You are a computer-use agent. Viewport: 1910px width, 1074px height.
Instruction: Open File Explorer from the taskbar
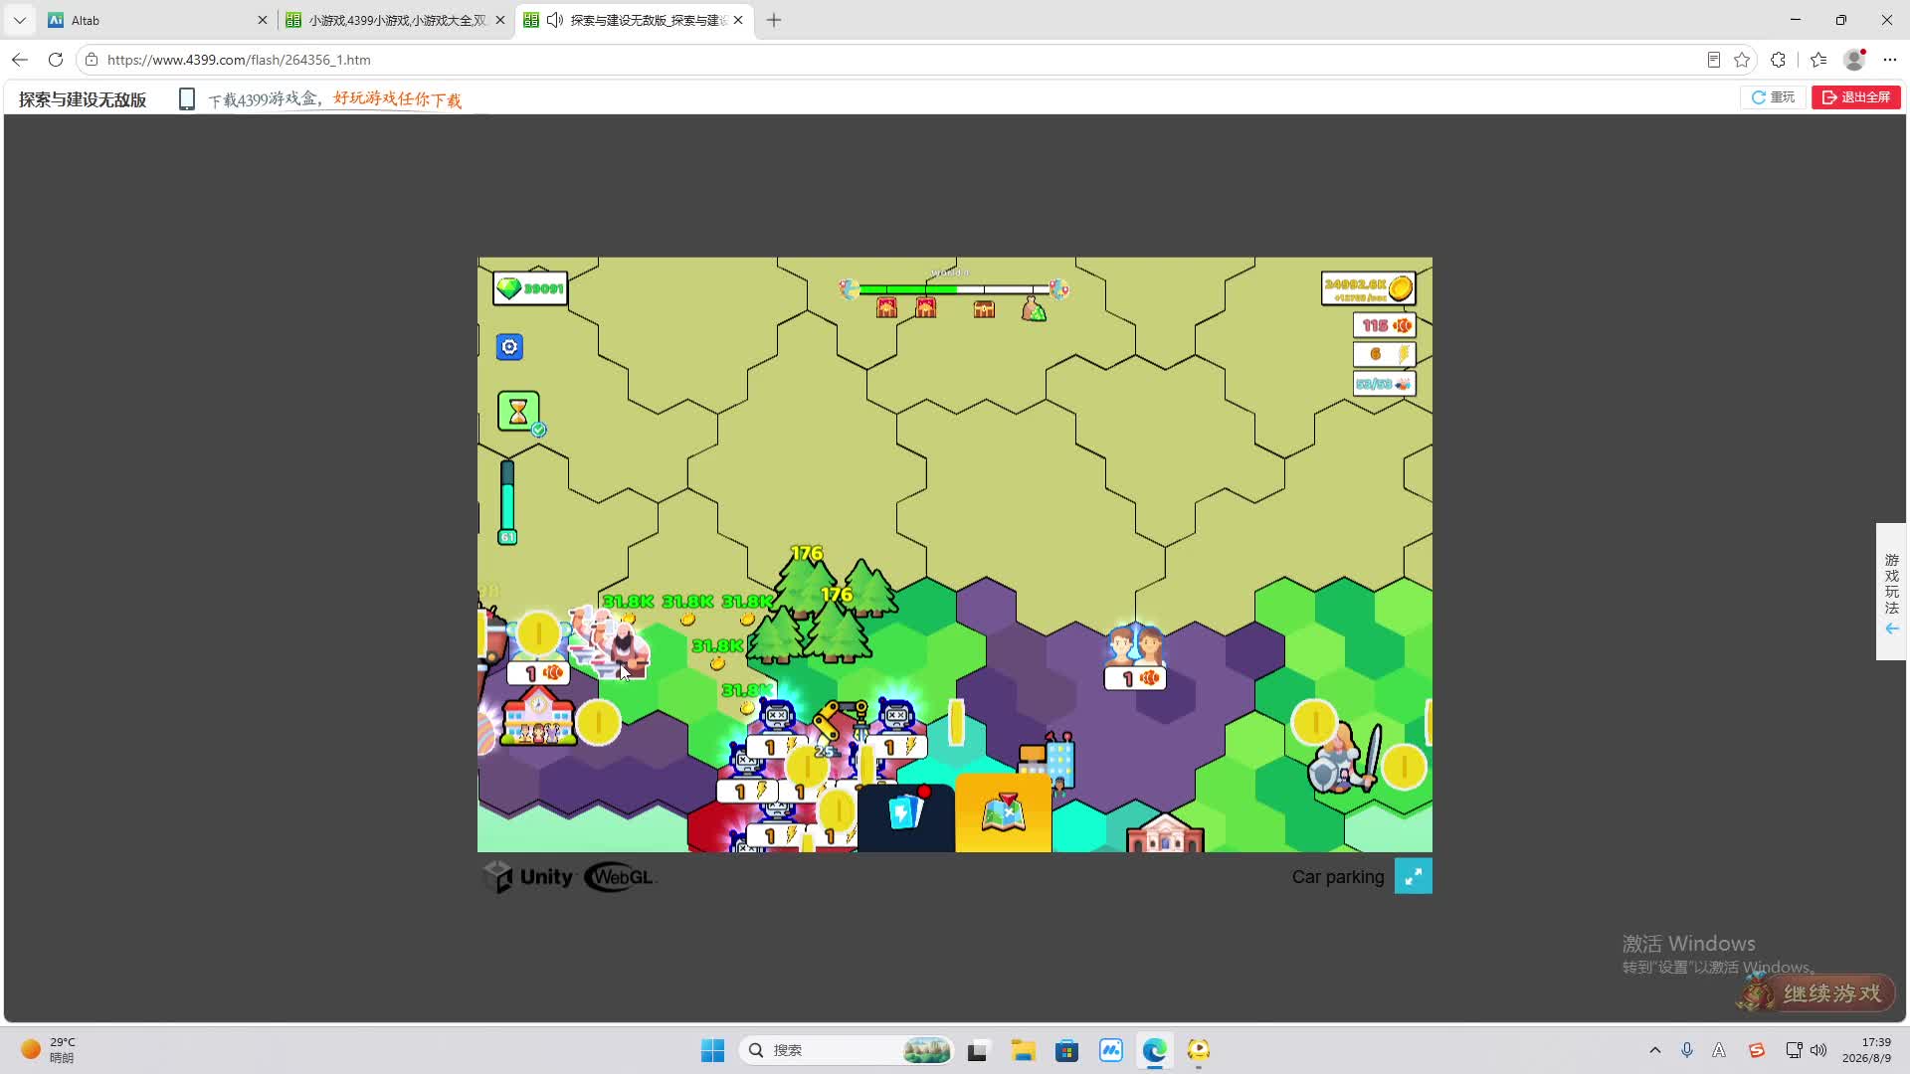click(1023, 1050)
